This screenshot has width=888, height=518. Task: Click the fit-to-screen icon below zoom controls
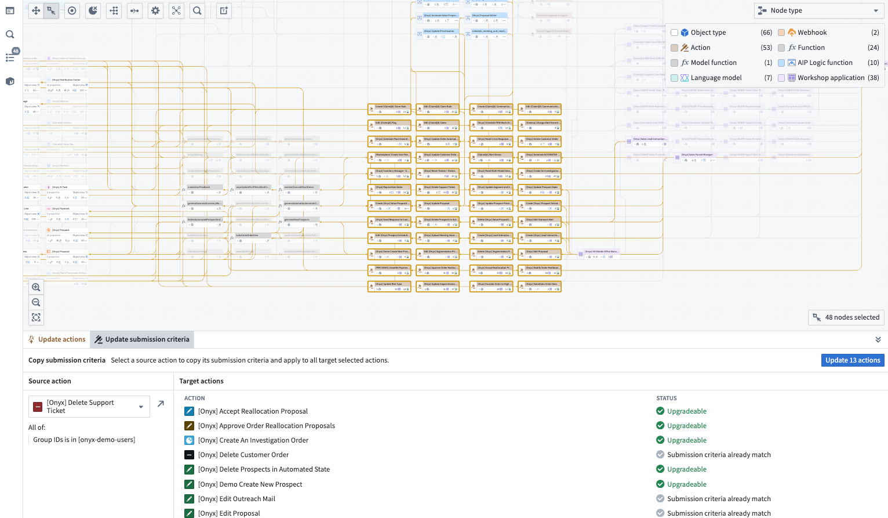(x=36, y=317)
